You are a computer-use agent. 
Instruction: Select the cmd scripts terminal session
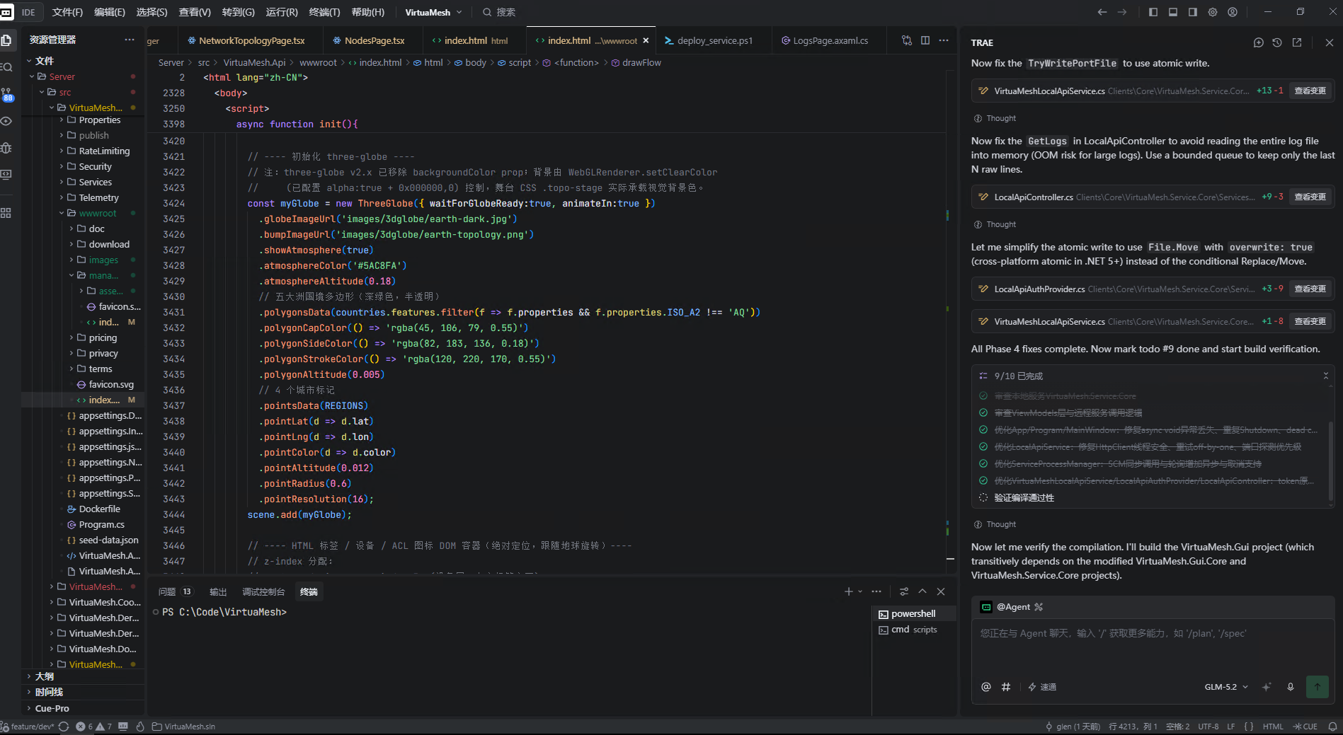[x=914, y=630]
